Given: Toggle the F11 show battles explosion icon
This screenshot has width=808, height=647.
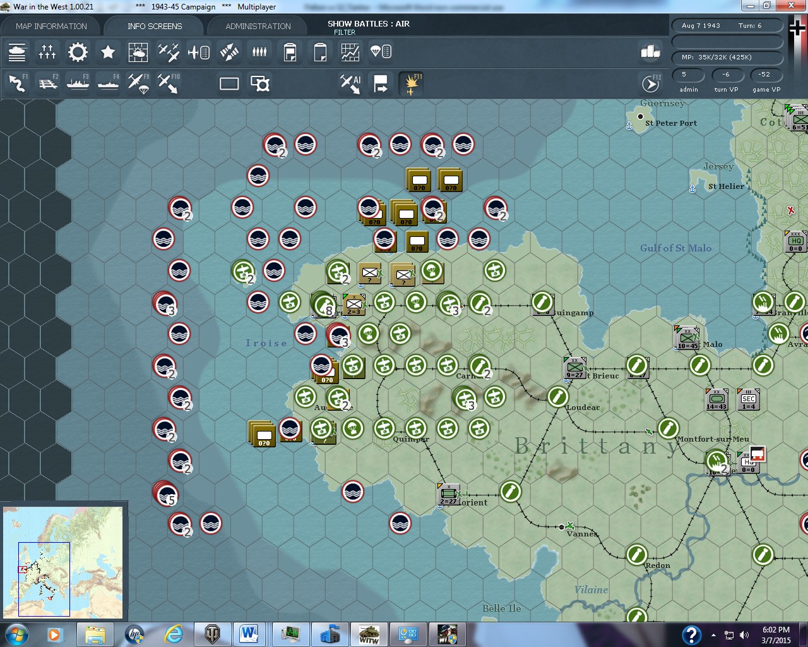Looking at the screenshot, I should tap(411, 83).
